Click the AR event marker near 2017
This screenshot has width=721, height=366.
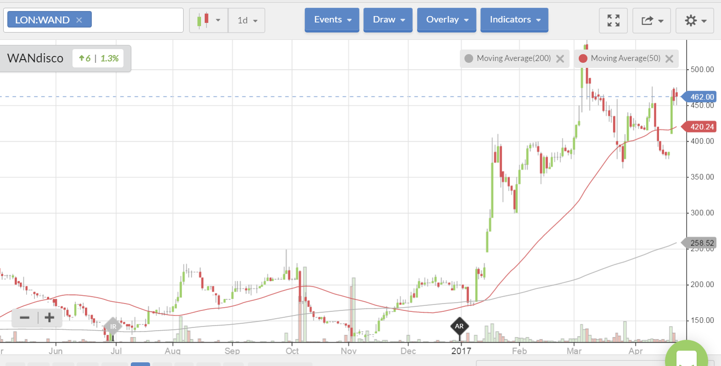(x=459, y=326)
